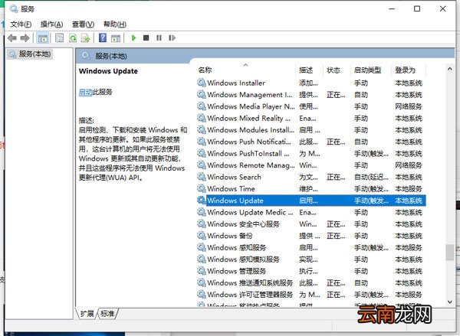Click the Back arrow toolbar icon
Screen dimensions: 460x336
click(x=12, y=38)
